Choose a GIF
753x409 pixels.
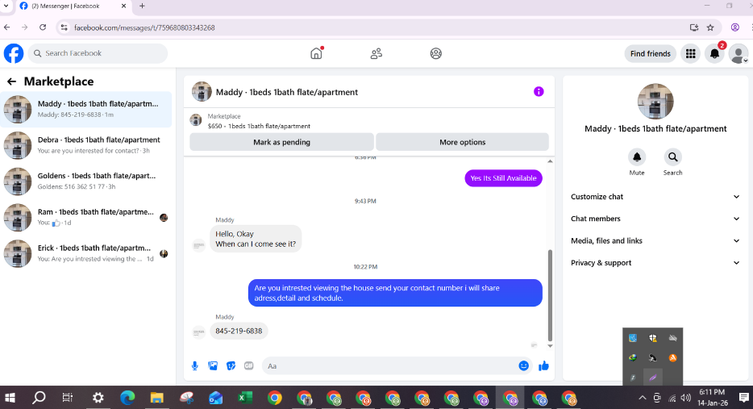249,365
